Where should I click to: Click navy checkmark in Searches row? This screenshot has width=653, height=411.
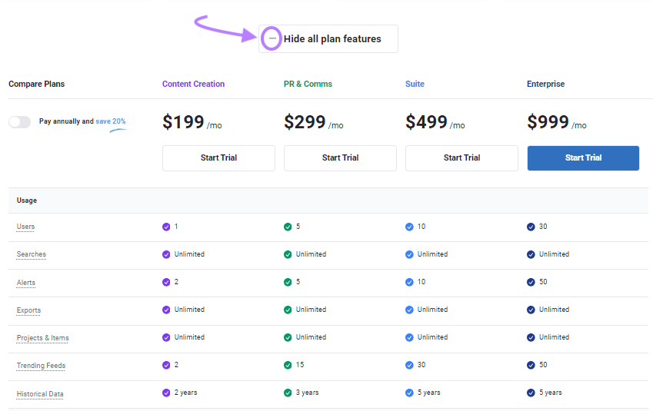[531, 254]
